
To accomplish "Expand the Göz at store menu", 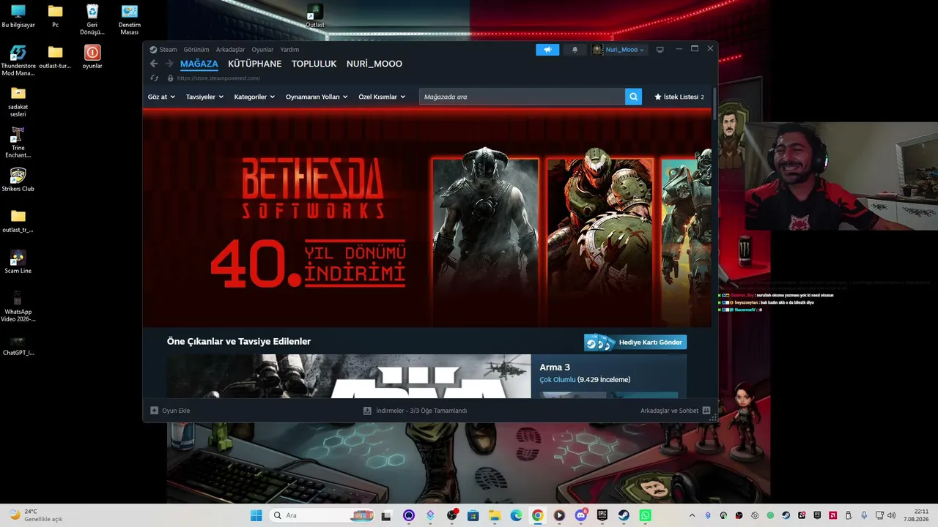I will click(x=162, y=97).
